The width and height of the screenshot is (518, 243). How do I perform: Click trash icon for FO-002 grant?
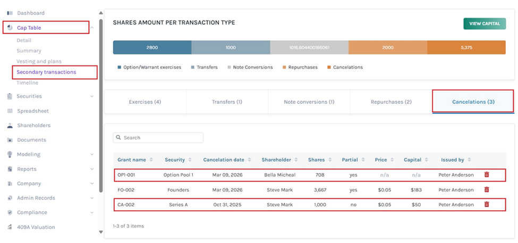pyautogui.click(x=487, y=190)
